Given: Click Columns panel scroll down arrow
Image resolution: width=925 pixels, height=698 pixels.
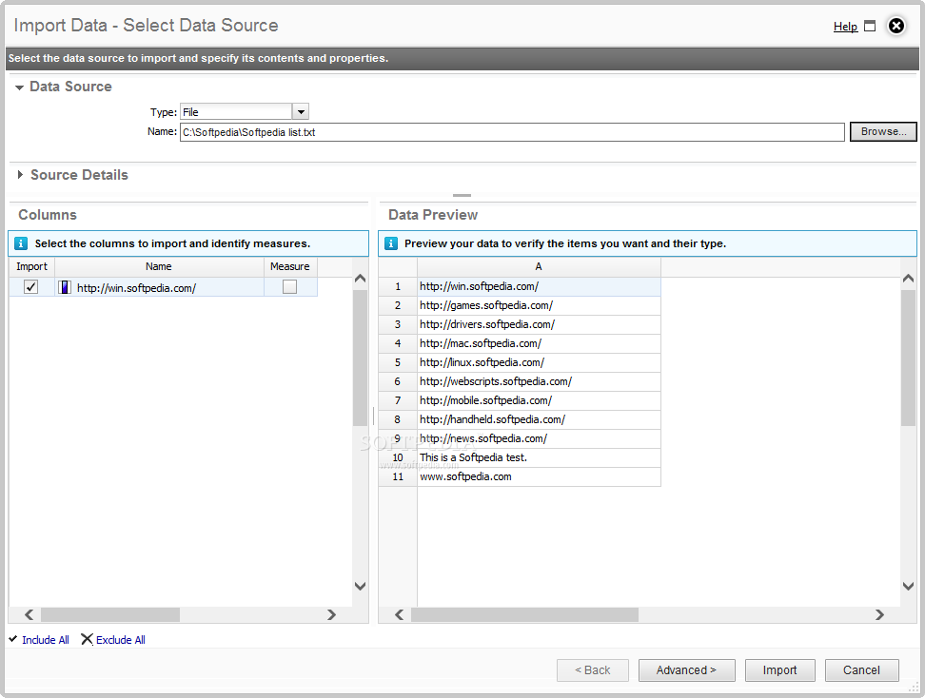Looking at the screenshot, I should tap(360, 586).
